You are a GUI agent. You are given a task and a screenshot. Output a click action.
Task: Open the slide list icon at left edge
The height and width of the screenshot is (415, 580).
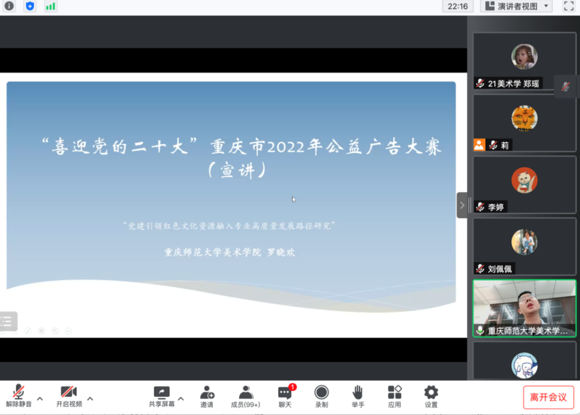(x=7, y=322)
